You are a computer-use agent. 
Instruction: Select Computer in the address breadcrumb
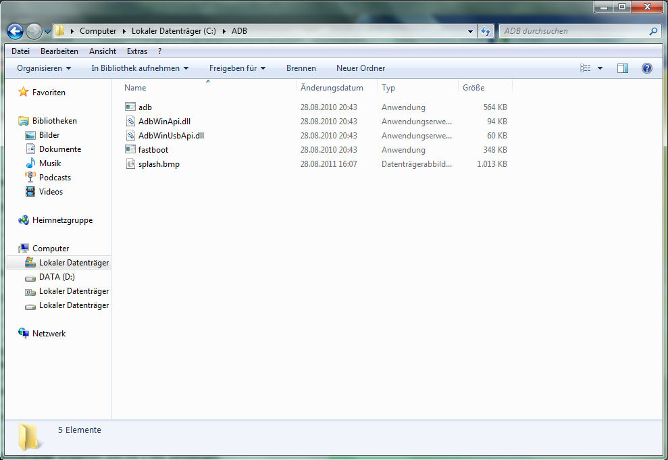tap(98, 31)
